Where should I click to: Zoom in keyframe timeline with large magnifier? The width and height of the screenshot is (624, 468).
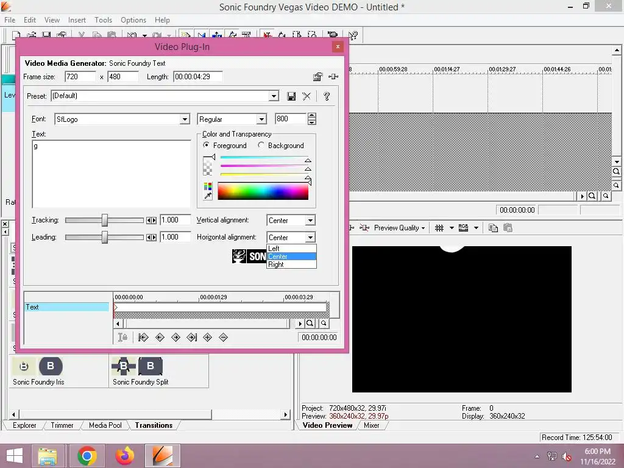click(310, 324)
